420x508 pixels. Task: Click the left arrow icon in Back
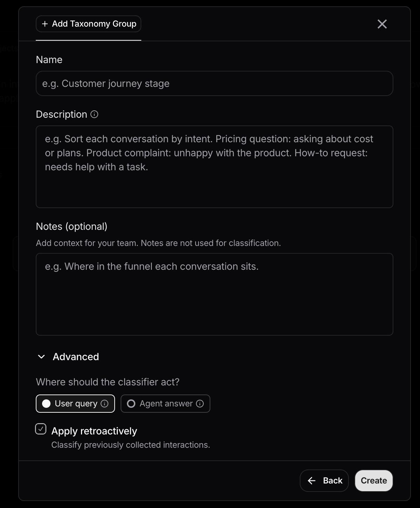(x=312, y=481)
